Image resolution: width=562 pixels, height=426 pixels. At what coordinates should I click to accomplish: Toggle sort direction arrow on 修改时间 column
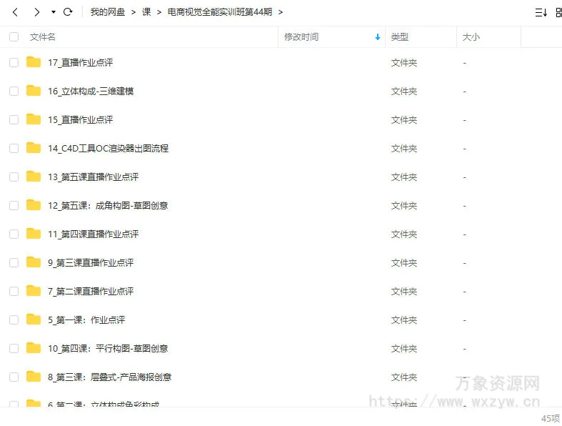coord(378,37)
